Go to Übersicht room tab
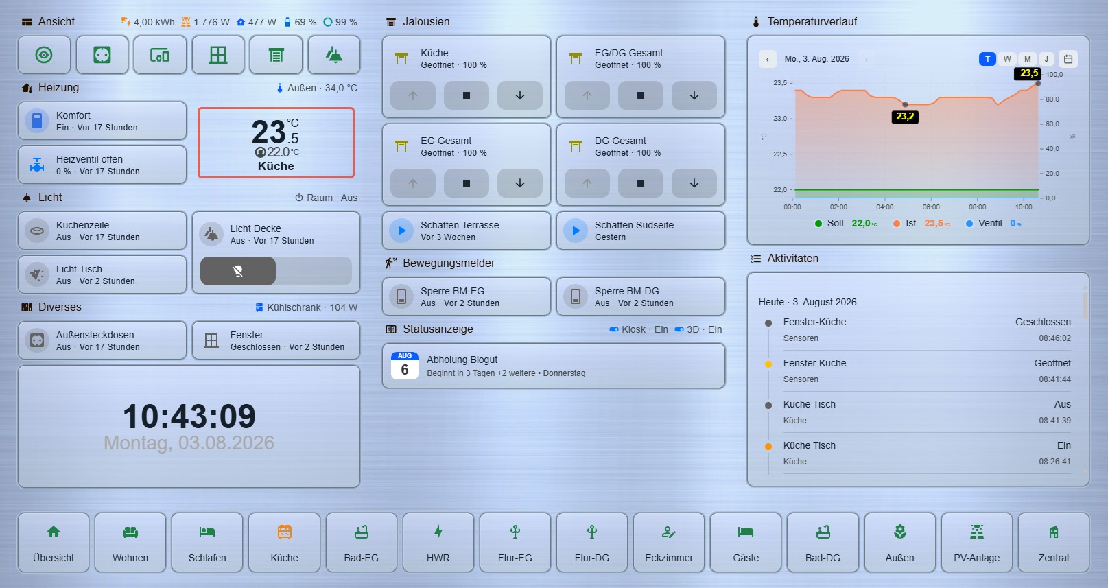Screen dimensions: 1108x588 [54, 542]
